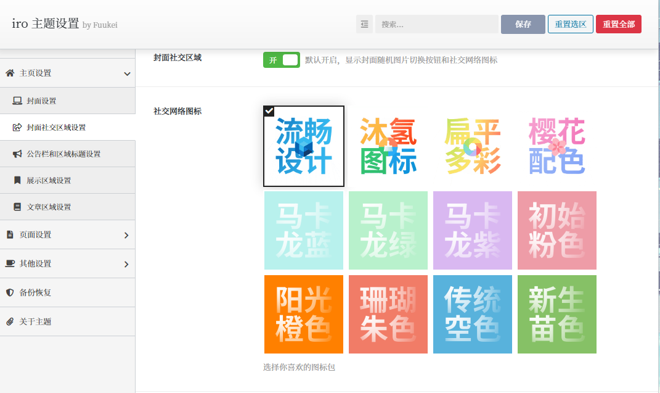660x393 pixels.
Task: Open the 文章区域设置 submenu item
Action: (67, 207)
